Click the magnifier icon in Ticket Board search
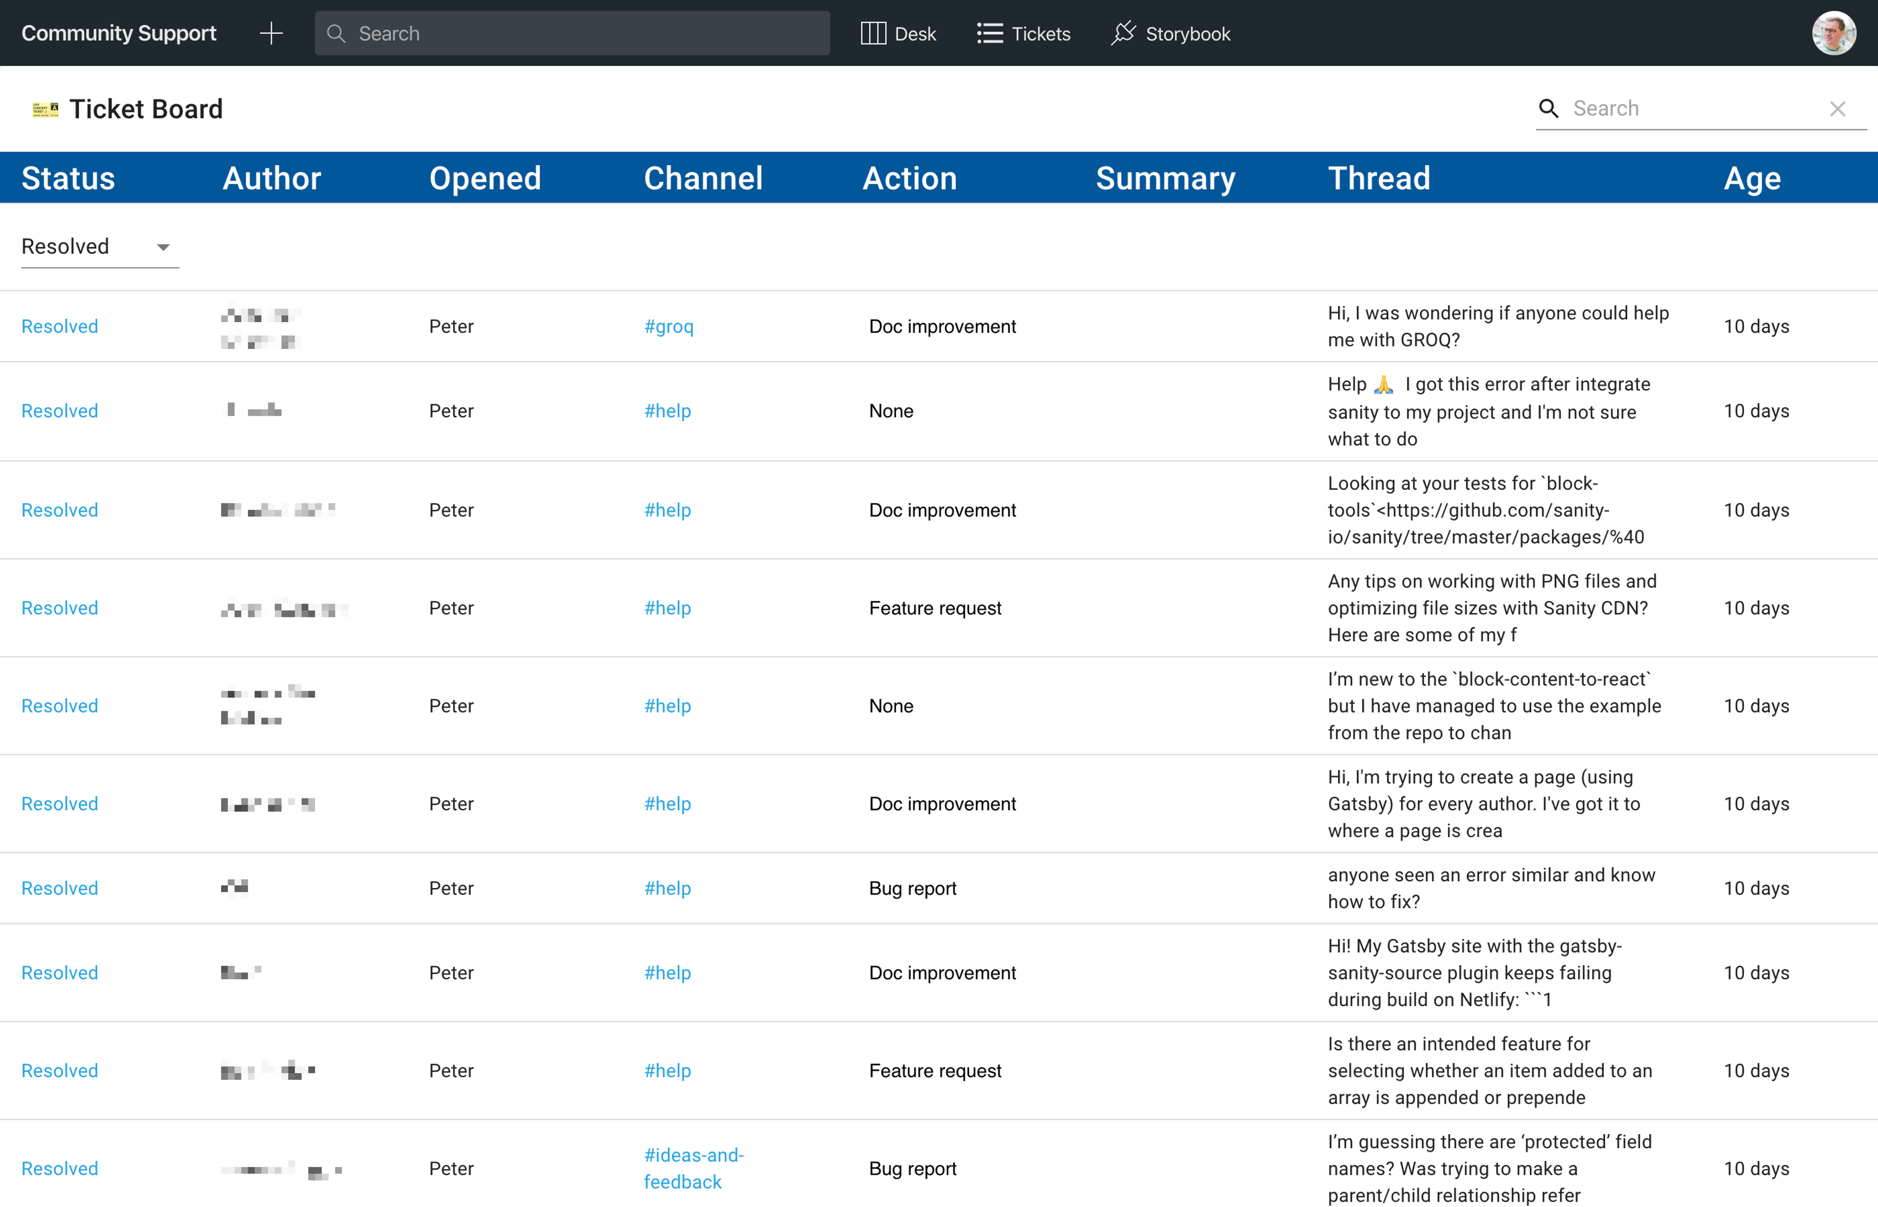The width and height of the screenshot is (1878, 1207). pyautogui.click(x=1548, y=108)
